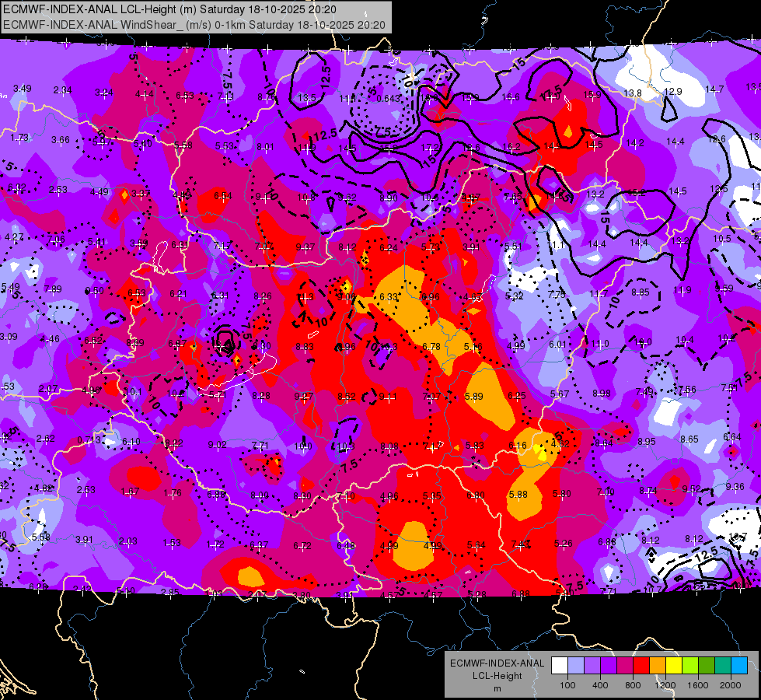Click the yellow legend color swatch
The width and height of the screenshot is (761, 700).
pos(674,666)
